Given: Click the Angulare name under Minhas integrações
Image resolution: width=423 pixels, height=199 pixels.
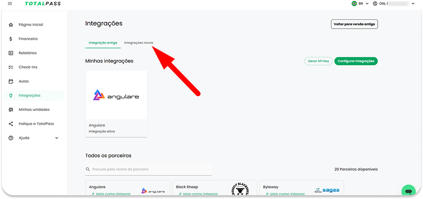Looking at the screenshot, I should coord(97,125).
